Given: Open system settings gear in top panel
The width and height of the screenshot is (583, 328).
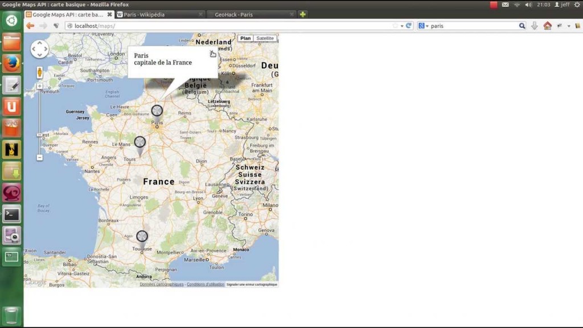Looking at the screenshot, I should click(x=577, y=5).
